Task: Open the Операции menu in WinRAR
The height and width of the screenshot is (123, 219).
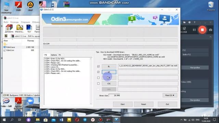Action: tap(25, 22)
